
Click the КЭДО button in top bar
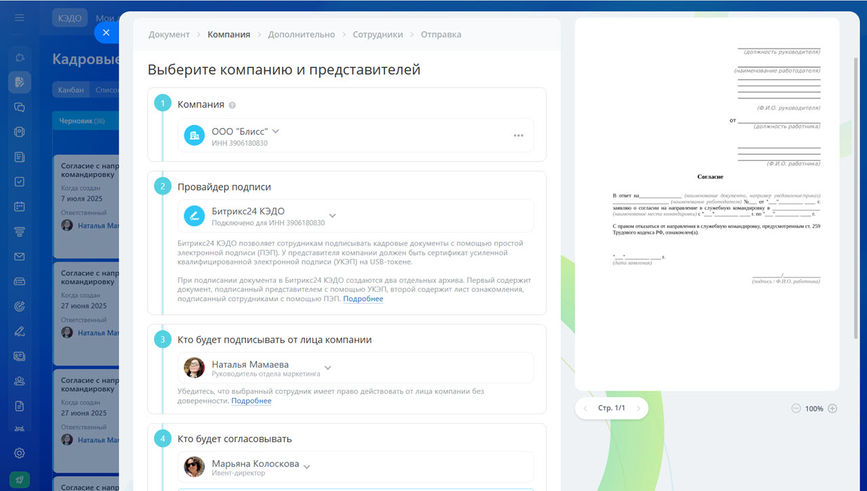[x=69, y=18]
